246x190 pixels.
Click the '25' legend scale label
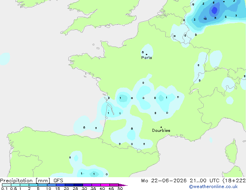click(x=75, y=188)
